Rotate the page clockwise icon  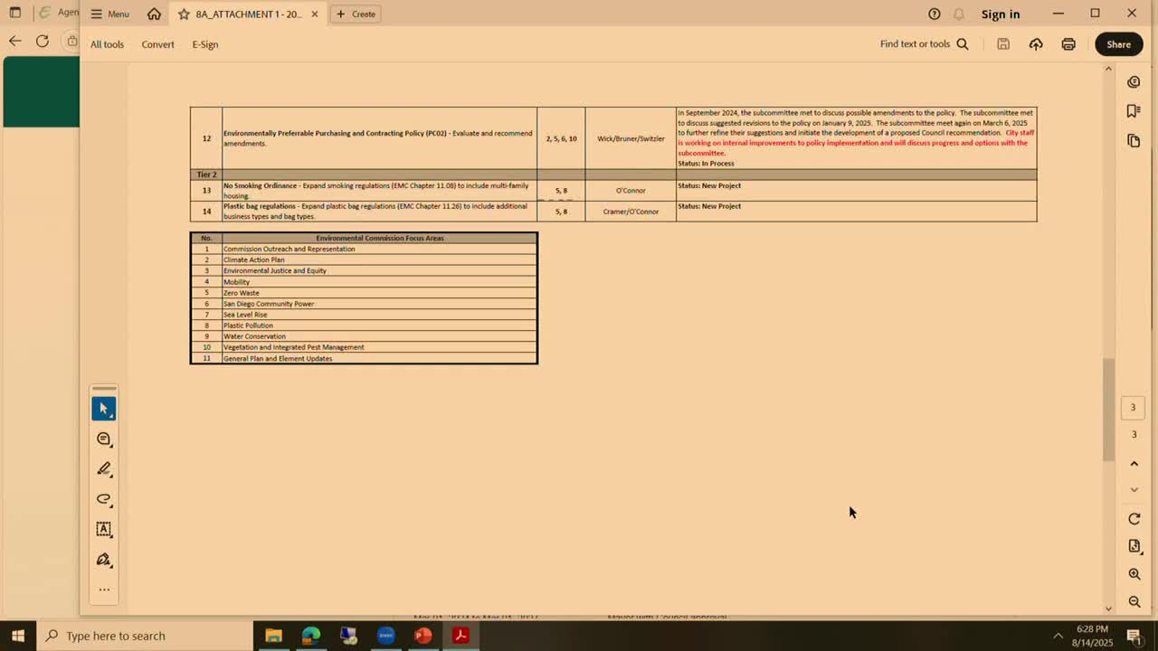pyautogui.click(x=1134, y=519)
